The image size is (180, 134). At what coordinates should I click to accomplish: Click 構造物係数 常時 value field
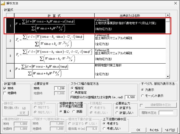point(21,124)
